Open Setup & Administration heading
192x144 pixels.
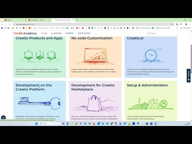coord(147,85)
